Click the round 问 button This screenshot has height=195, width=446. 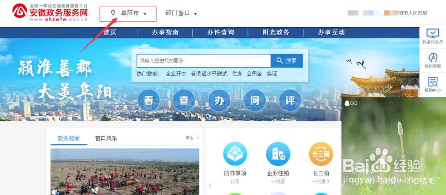(x=255, y=101)
